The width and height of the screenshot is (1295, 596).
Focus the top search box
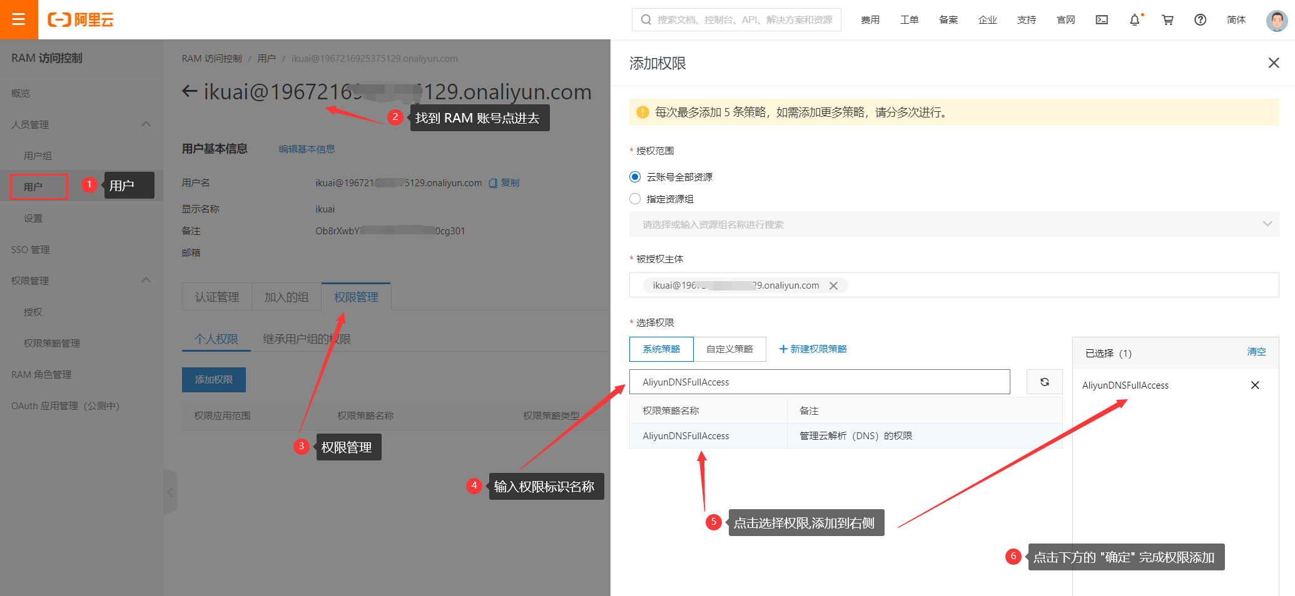pos(736,20)
